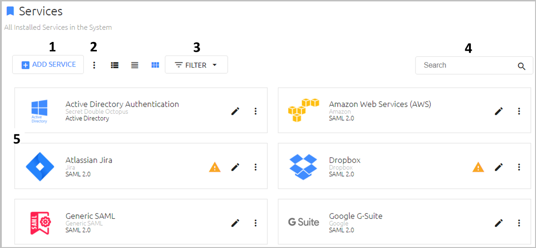Image resolution: width=536 pixels, height=248 pixels.
Task: Switch to detailed list view
Action: point(115,65)
